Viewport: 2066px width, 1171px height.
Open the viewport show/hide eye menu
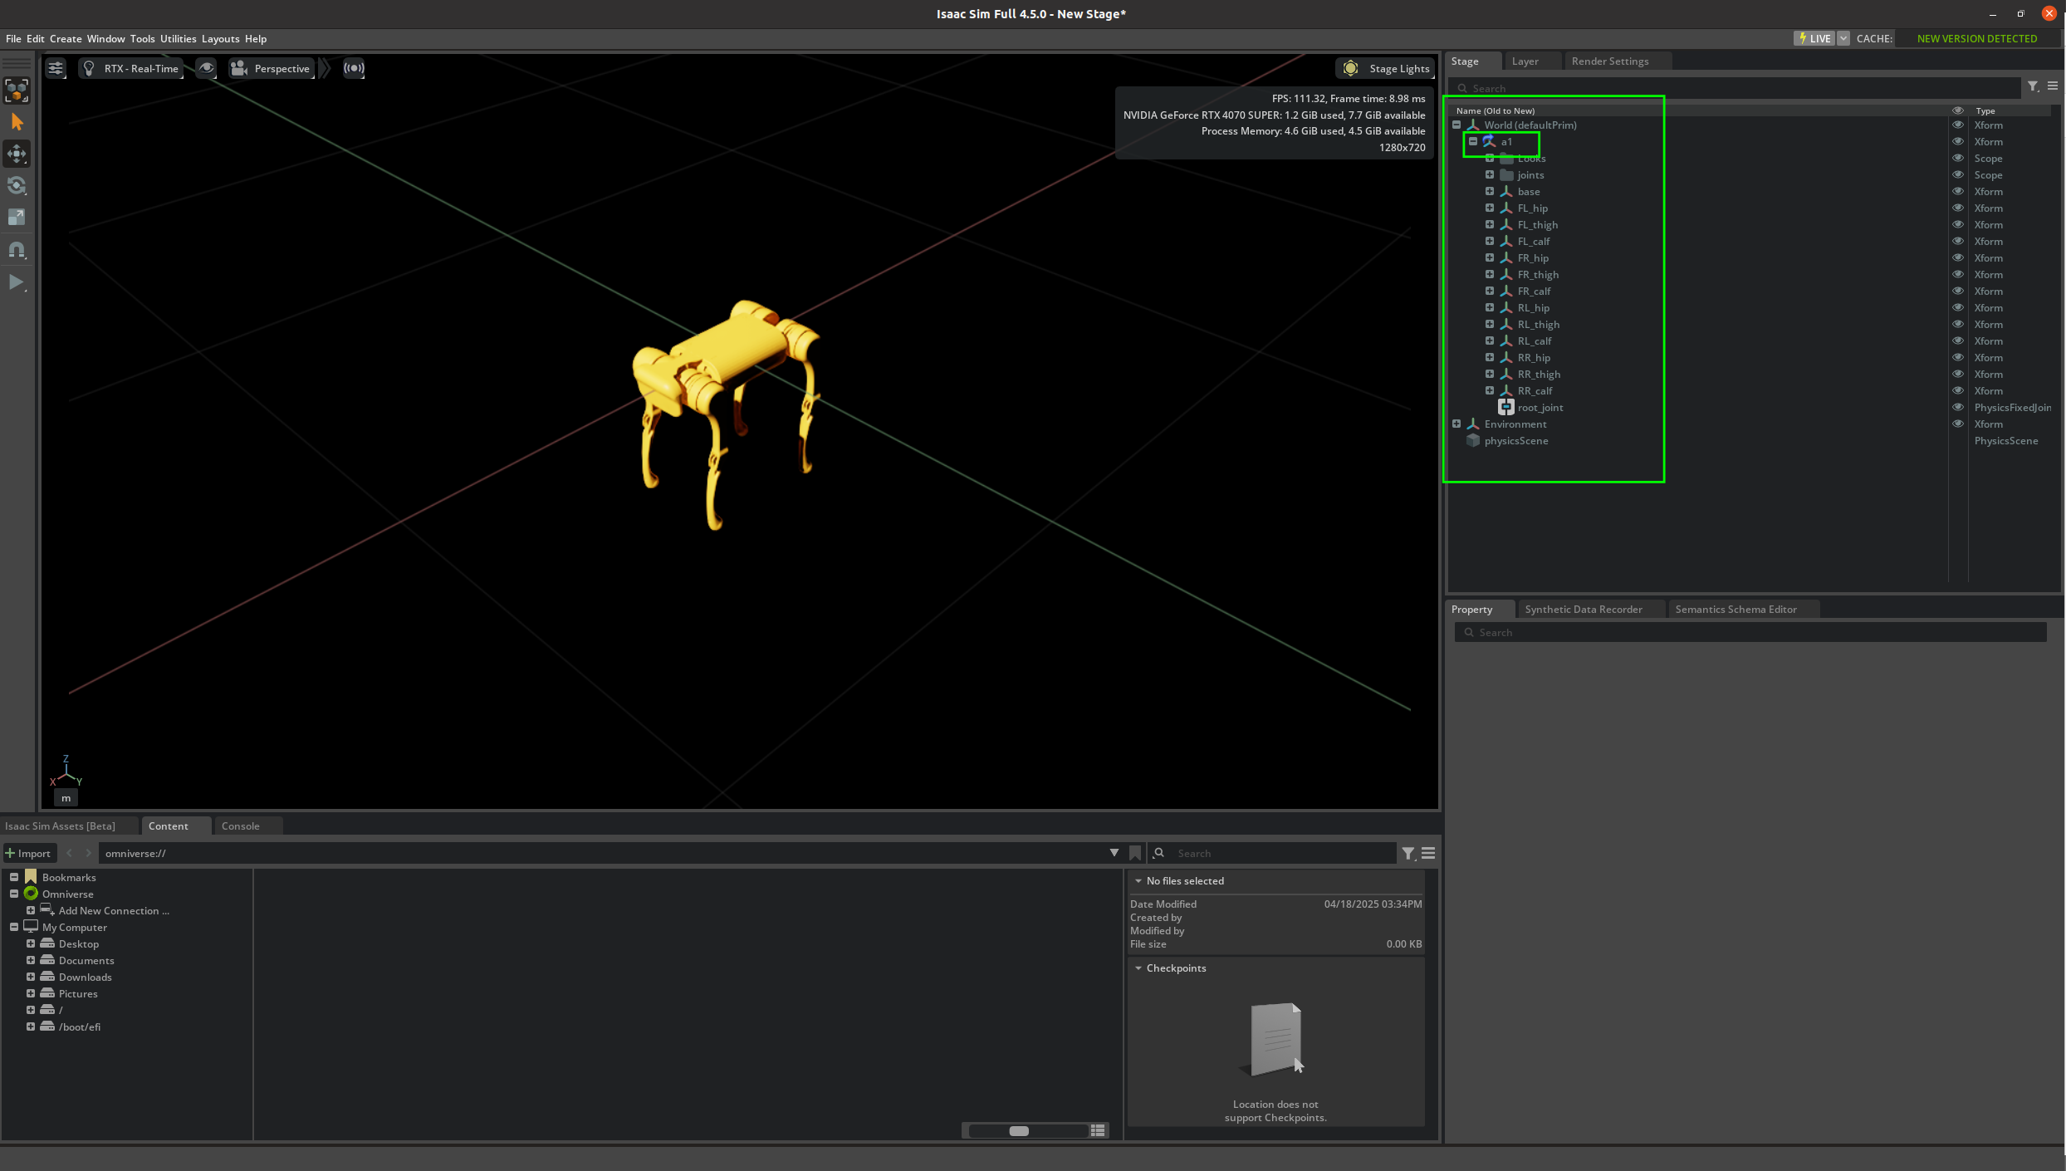coord(206,68)
